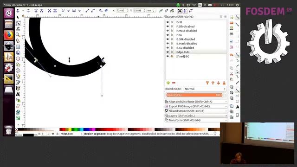Lower the current layer one step

(x=219, y=83)
